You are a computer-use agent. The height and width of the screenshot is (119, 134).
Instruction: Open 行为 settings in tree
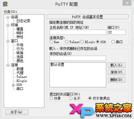[x=20, y=49]
